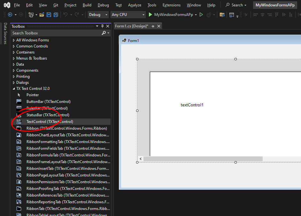Redo the action in the toolbar

point(77,15)
